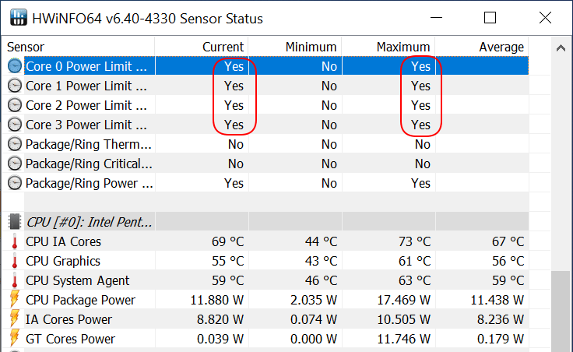This screenshot has height=352, width=573.
Task: Click the GT Cores Power lightning icon
Action: pos(15,338)
